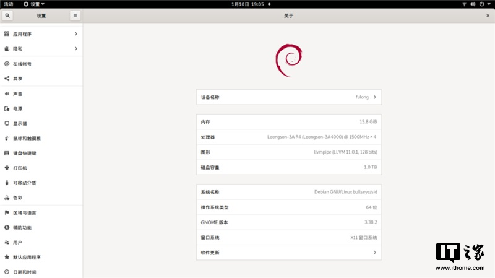Click the Color icon in sidebar
This screenshot has height=278, width=495.
point(7,198)
